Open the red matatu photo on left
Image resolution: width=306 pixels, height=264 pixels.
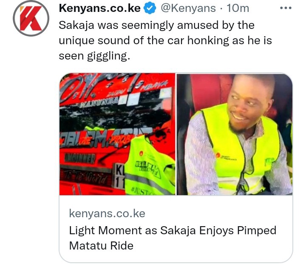pos(117,134)
